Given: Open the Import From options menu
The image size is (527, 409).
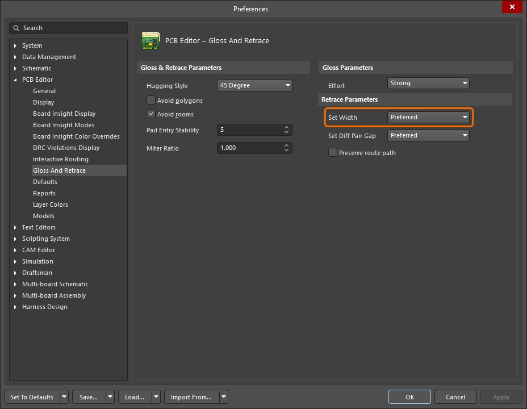Looking at the screenshot, I should click(x=223, y=397).
